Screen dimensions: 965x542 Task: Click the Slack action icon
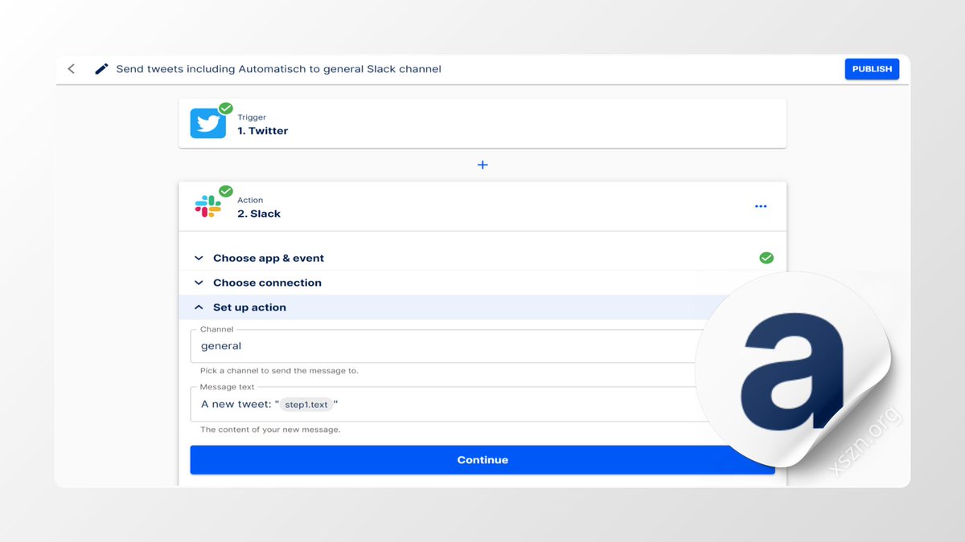coord(208,206)
